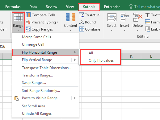
Task: Switch to the Data tab
Action: tap(33, 7)
